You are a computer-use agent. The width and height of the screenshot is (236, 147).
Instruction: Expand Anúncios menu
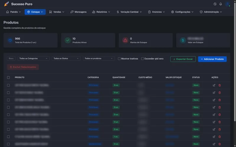pyautogui.click(x=157, y=12)
